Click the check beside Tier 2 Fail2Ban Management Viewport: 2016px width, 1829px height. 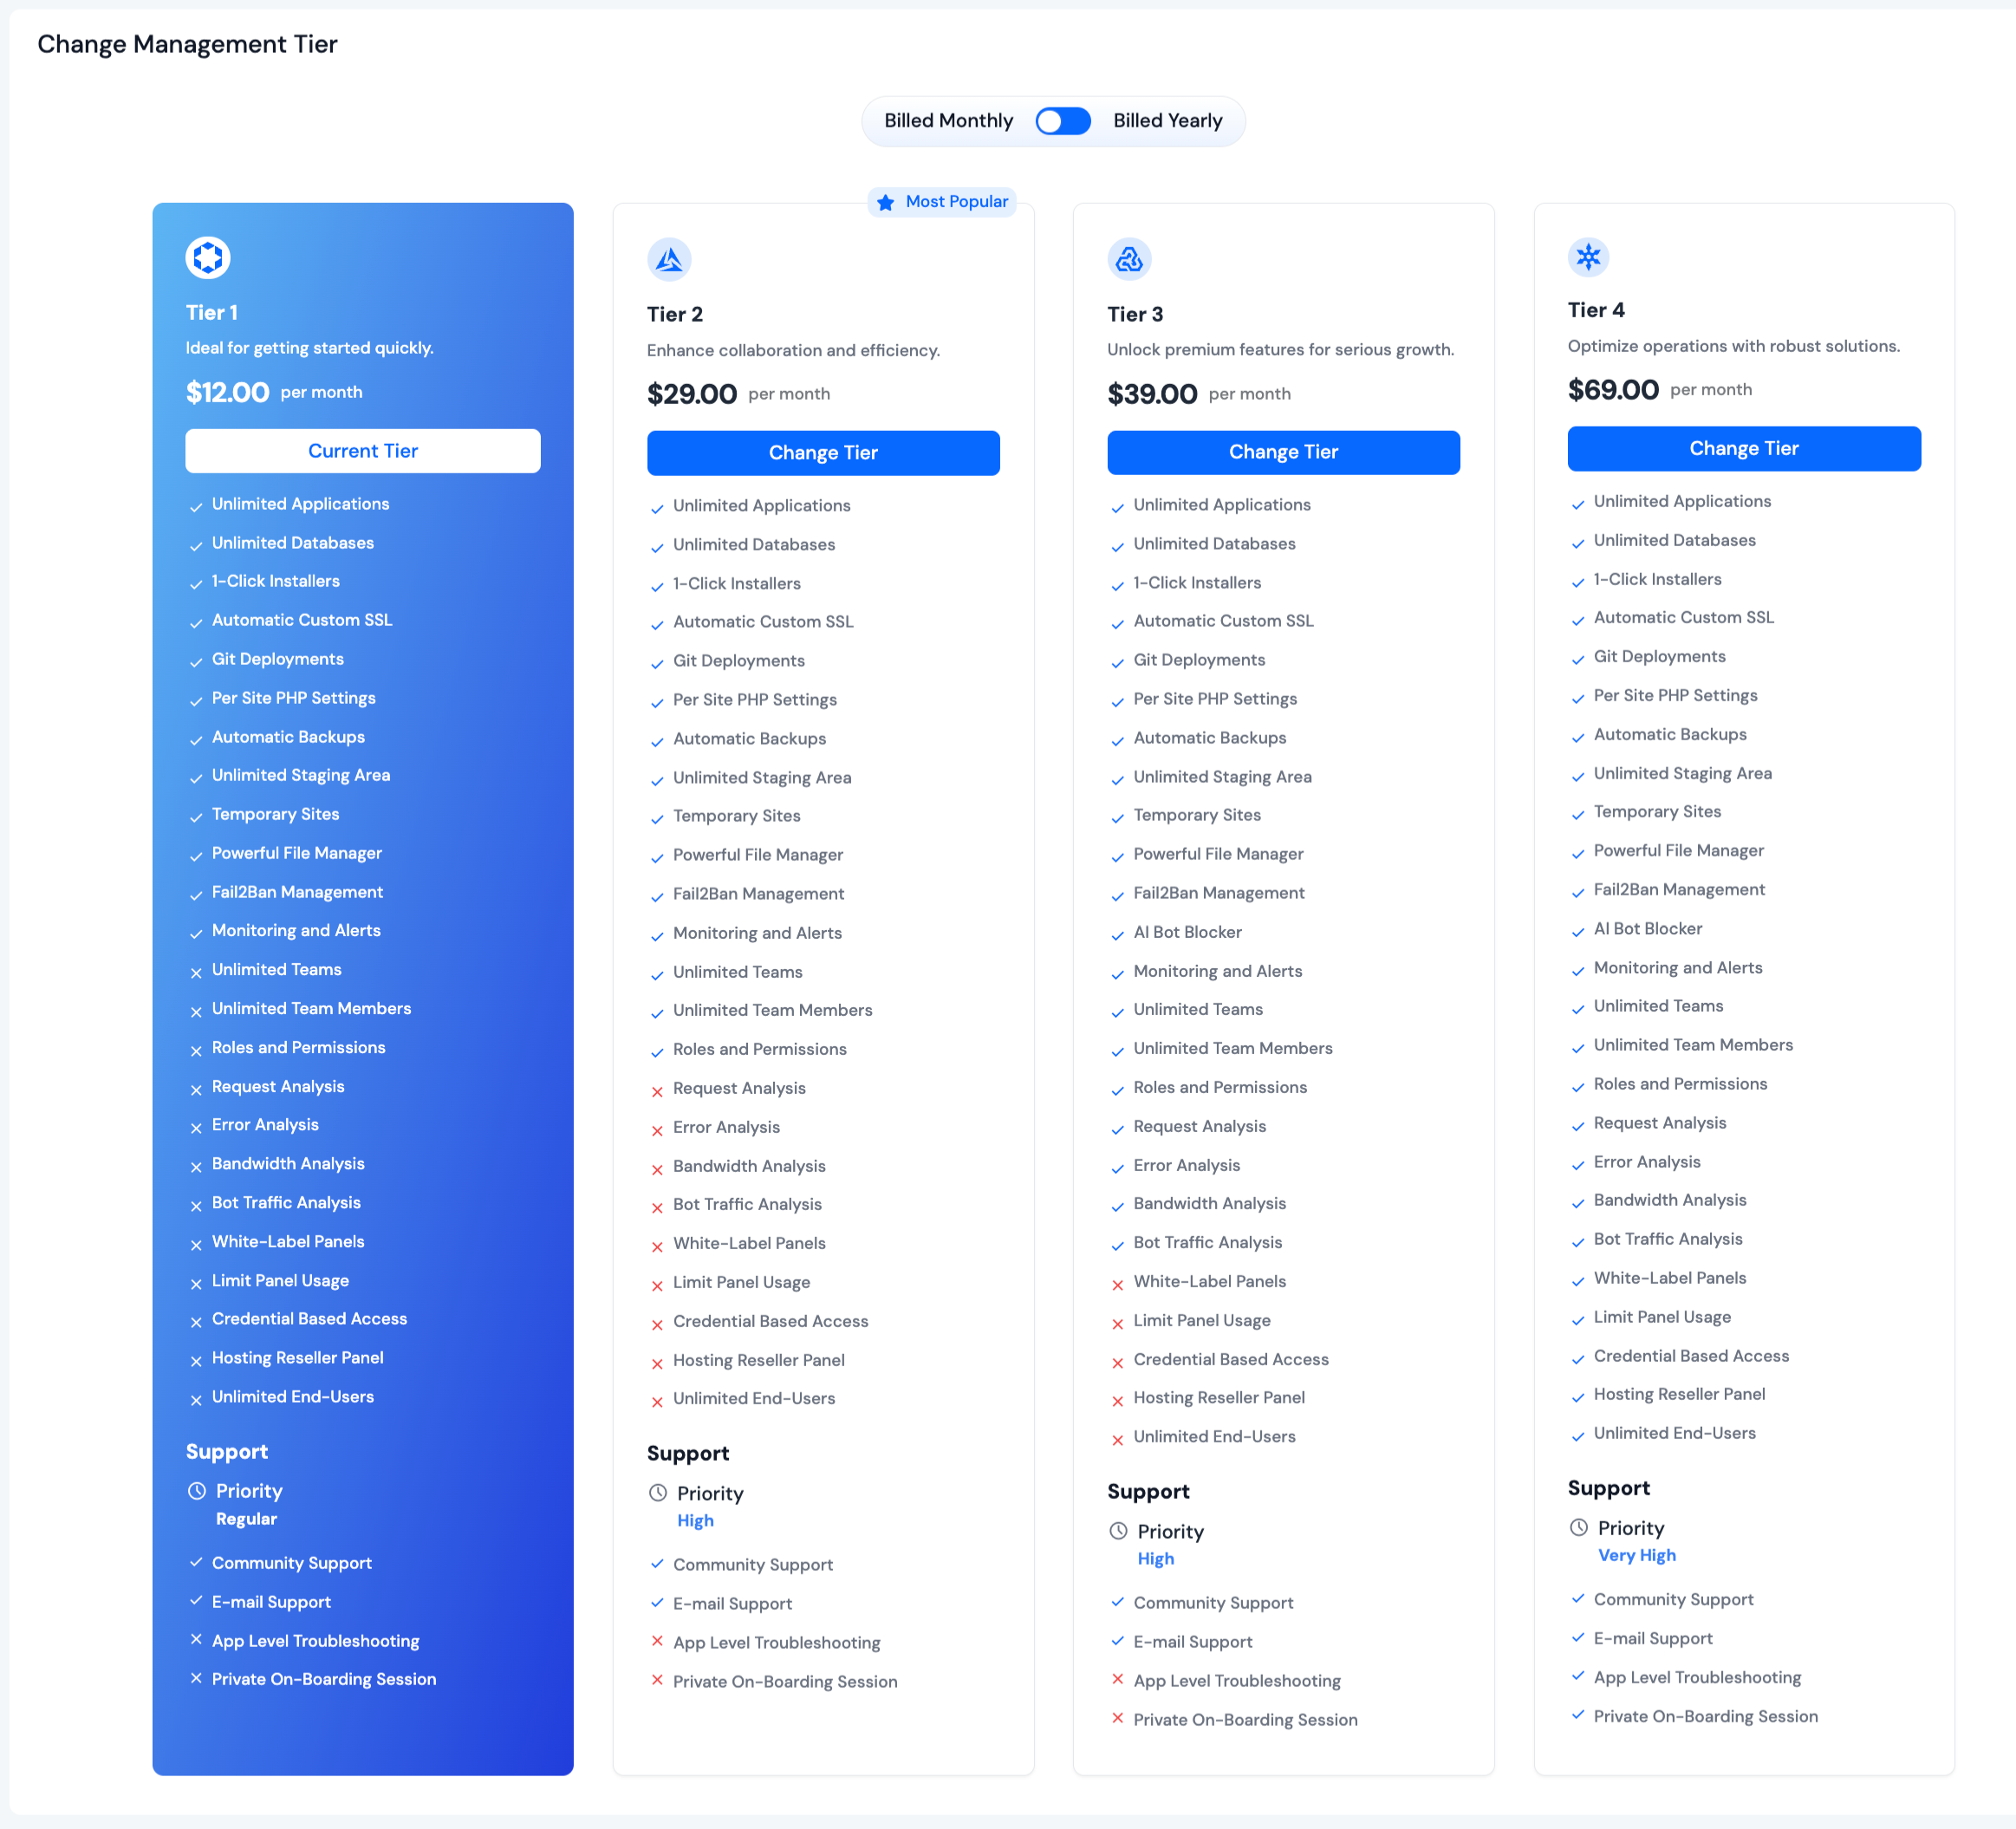pos(657,897)
